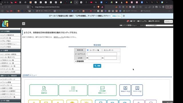Click 詳細はこちら button in the banner
This screenshot has width=183, height=103.
coord(116,16)
